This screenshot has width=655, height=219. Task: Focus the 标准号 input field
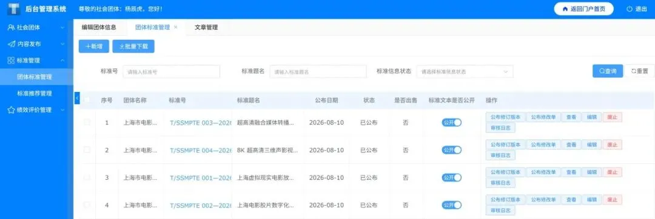(x=171, y=71)
